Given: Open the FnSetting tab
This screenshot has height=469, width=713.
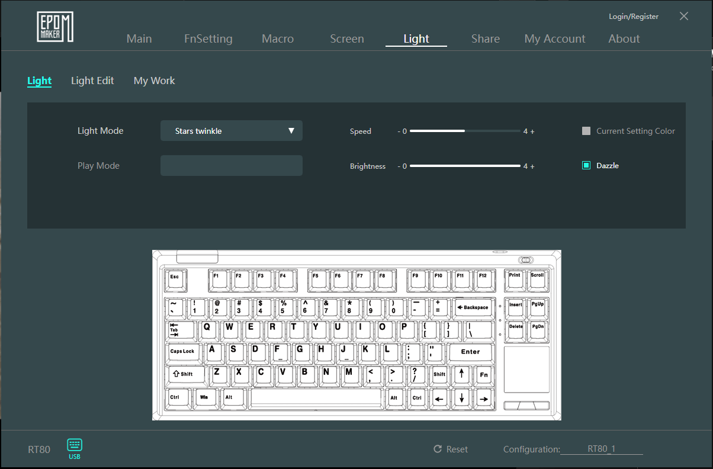Looking at the screenshot, I should pyautogui.click(x=208, y=38).
